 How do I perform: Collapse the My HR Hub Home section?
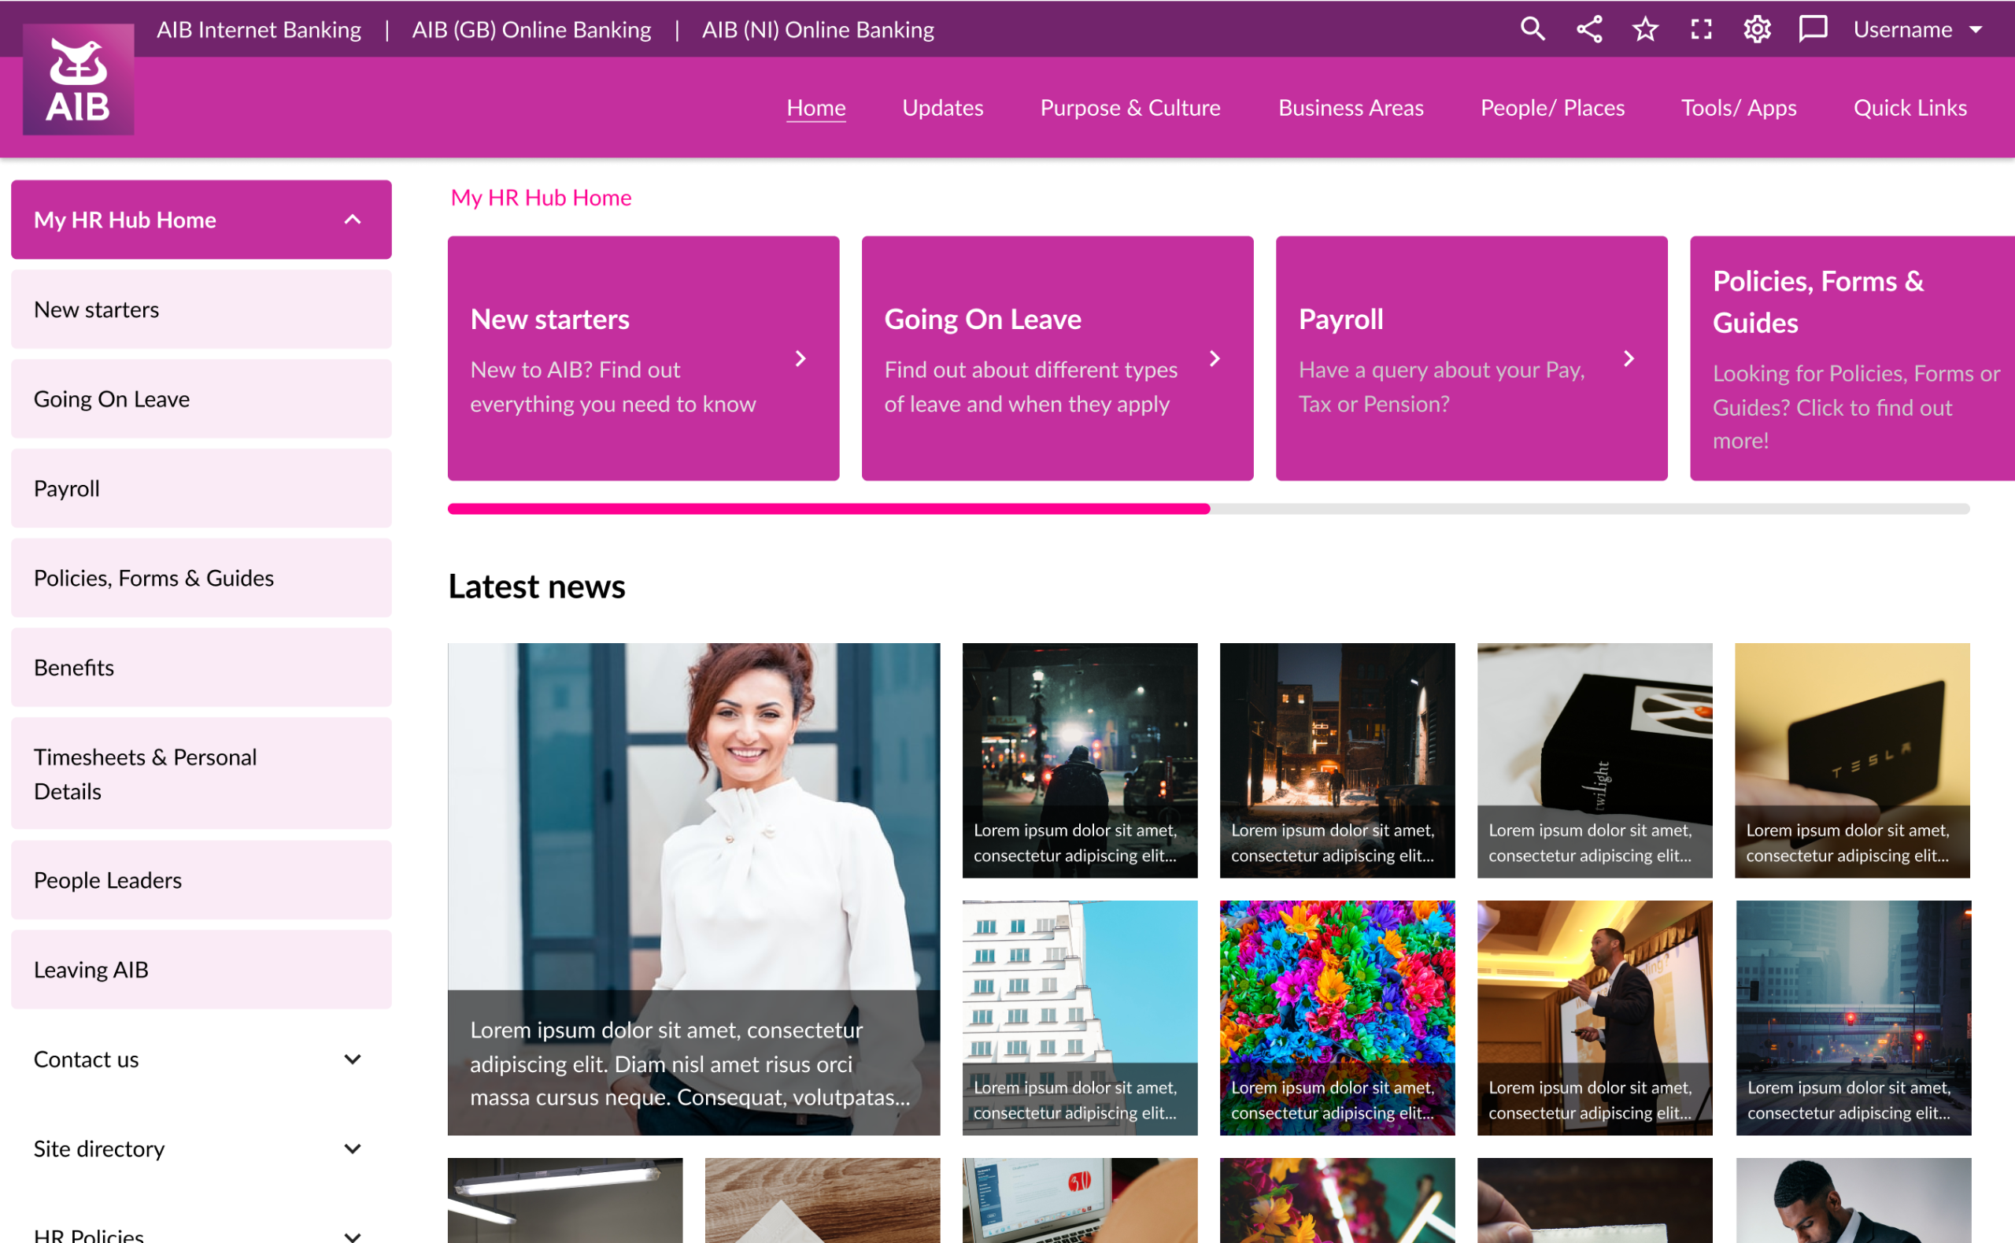pyautogui.click(x=353, y=219)
